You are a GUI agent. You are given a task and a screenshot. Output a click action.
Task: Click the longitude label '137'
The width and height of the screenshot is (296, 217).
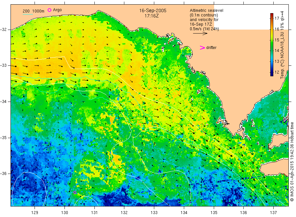(x=273, y=213)
